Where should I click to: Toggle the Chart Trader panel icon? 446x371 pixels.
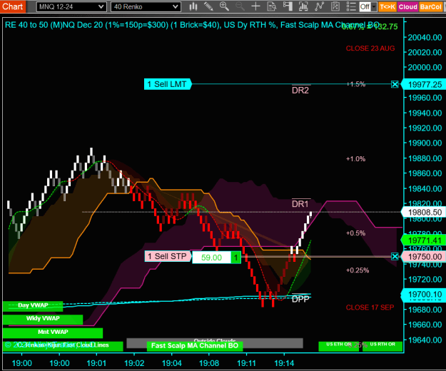288,6
